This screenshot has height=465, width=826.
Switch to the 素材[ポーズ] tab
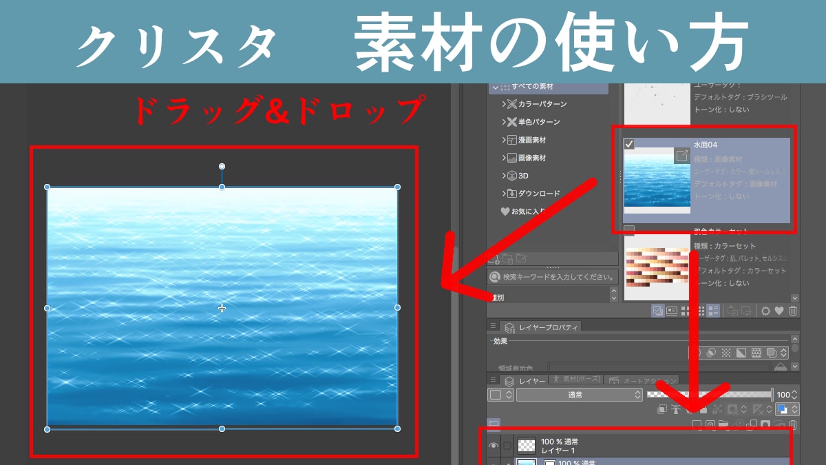[x=575, y=380]
